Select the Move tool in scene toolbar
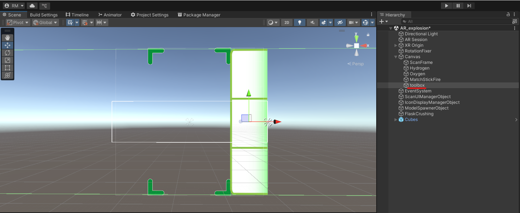520x213 pixels. [8, 45]
